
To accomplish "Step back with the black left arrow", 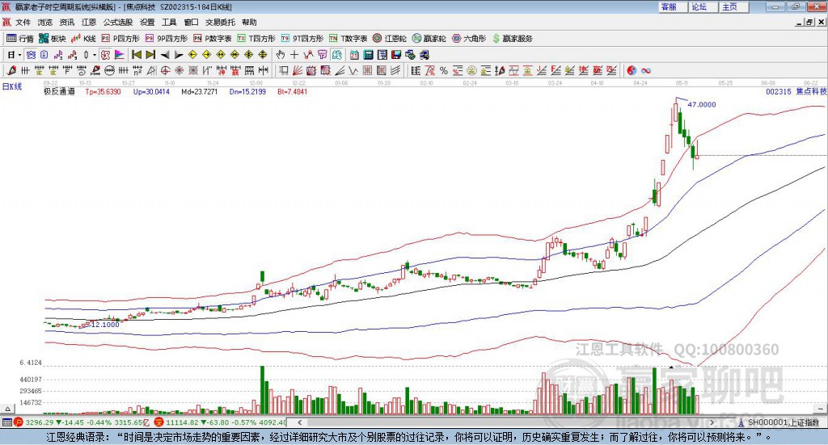I will [x=165, y=55].
